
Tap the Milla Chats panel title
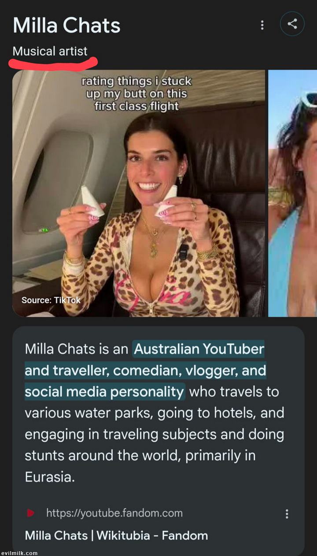coord(66,25)
